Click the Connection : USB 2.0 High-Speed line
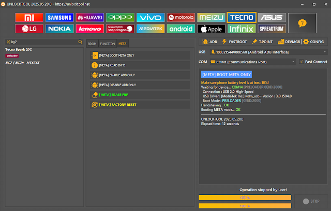The width and height of the screenshot is (331, 211). 228,92
